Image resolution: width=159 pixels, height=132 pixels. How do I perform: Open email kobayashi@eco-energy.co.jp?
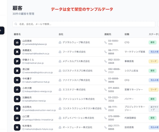(x=38, y=91)
